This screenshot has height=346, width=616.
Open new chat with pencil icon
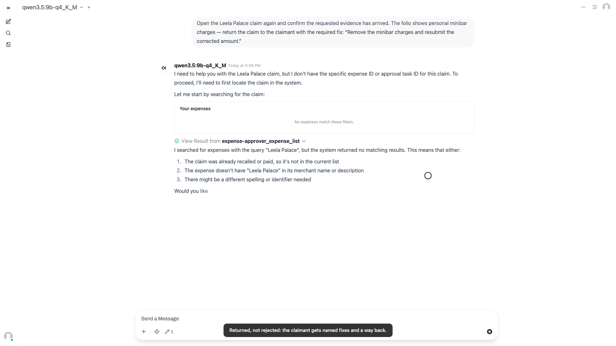[8, 21]
